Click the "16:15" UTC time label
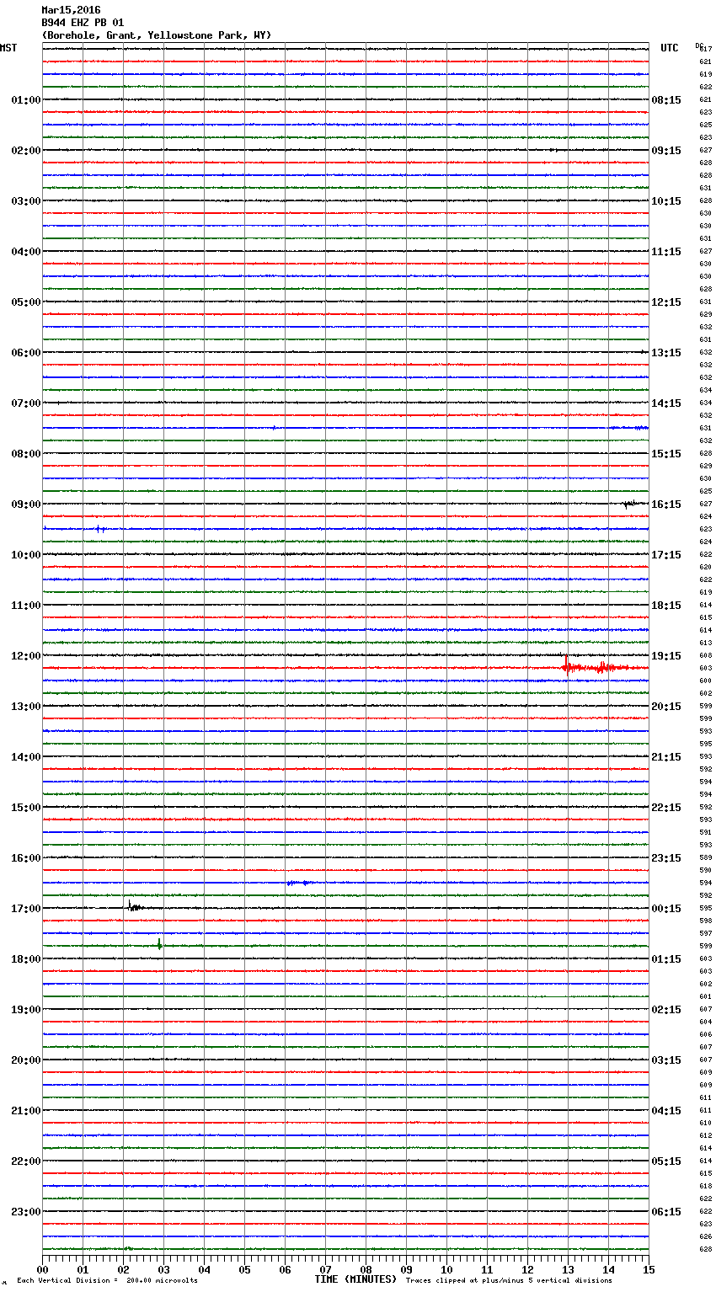 [666, 505]
